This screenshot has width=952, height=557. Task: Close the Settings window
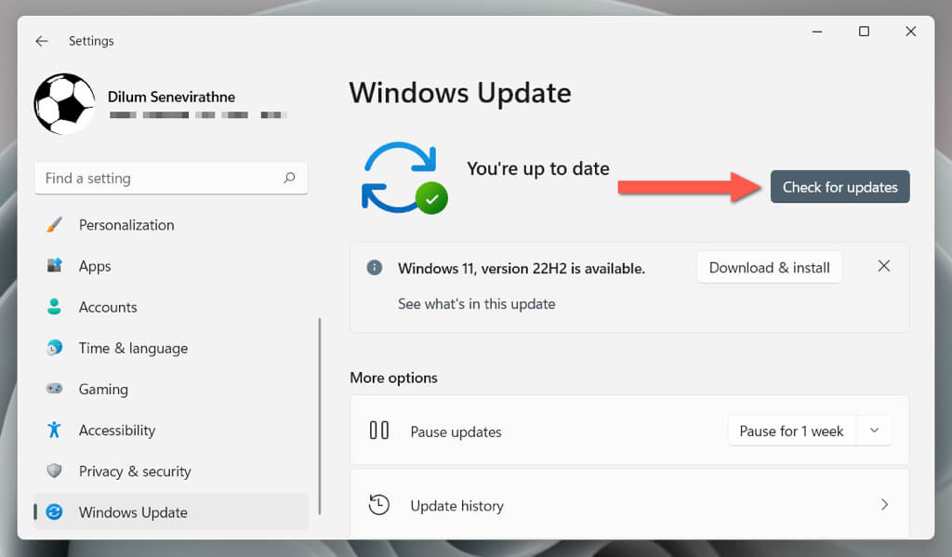click(911, 32)
